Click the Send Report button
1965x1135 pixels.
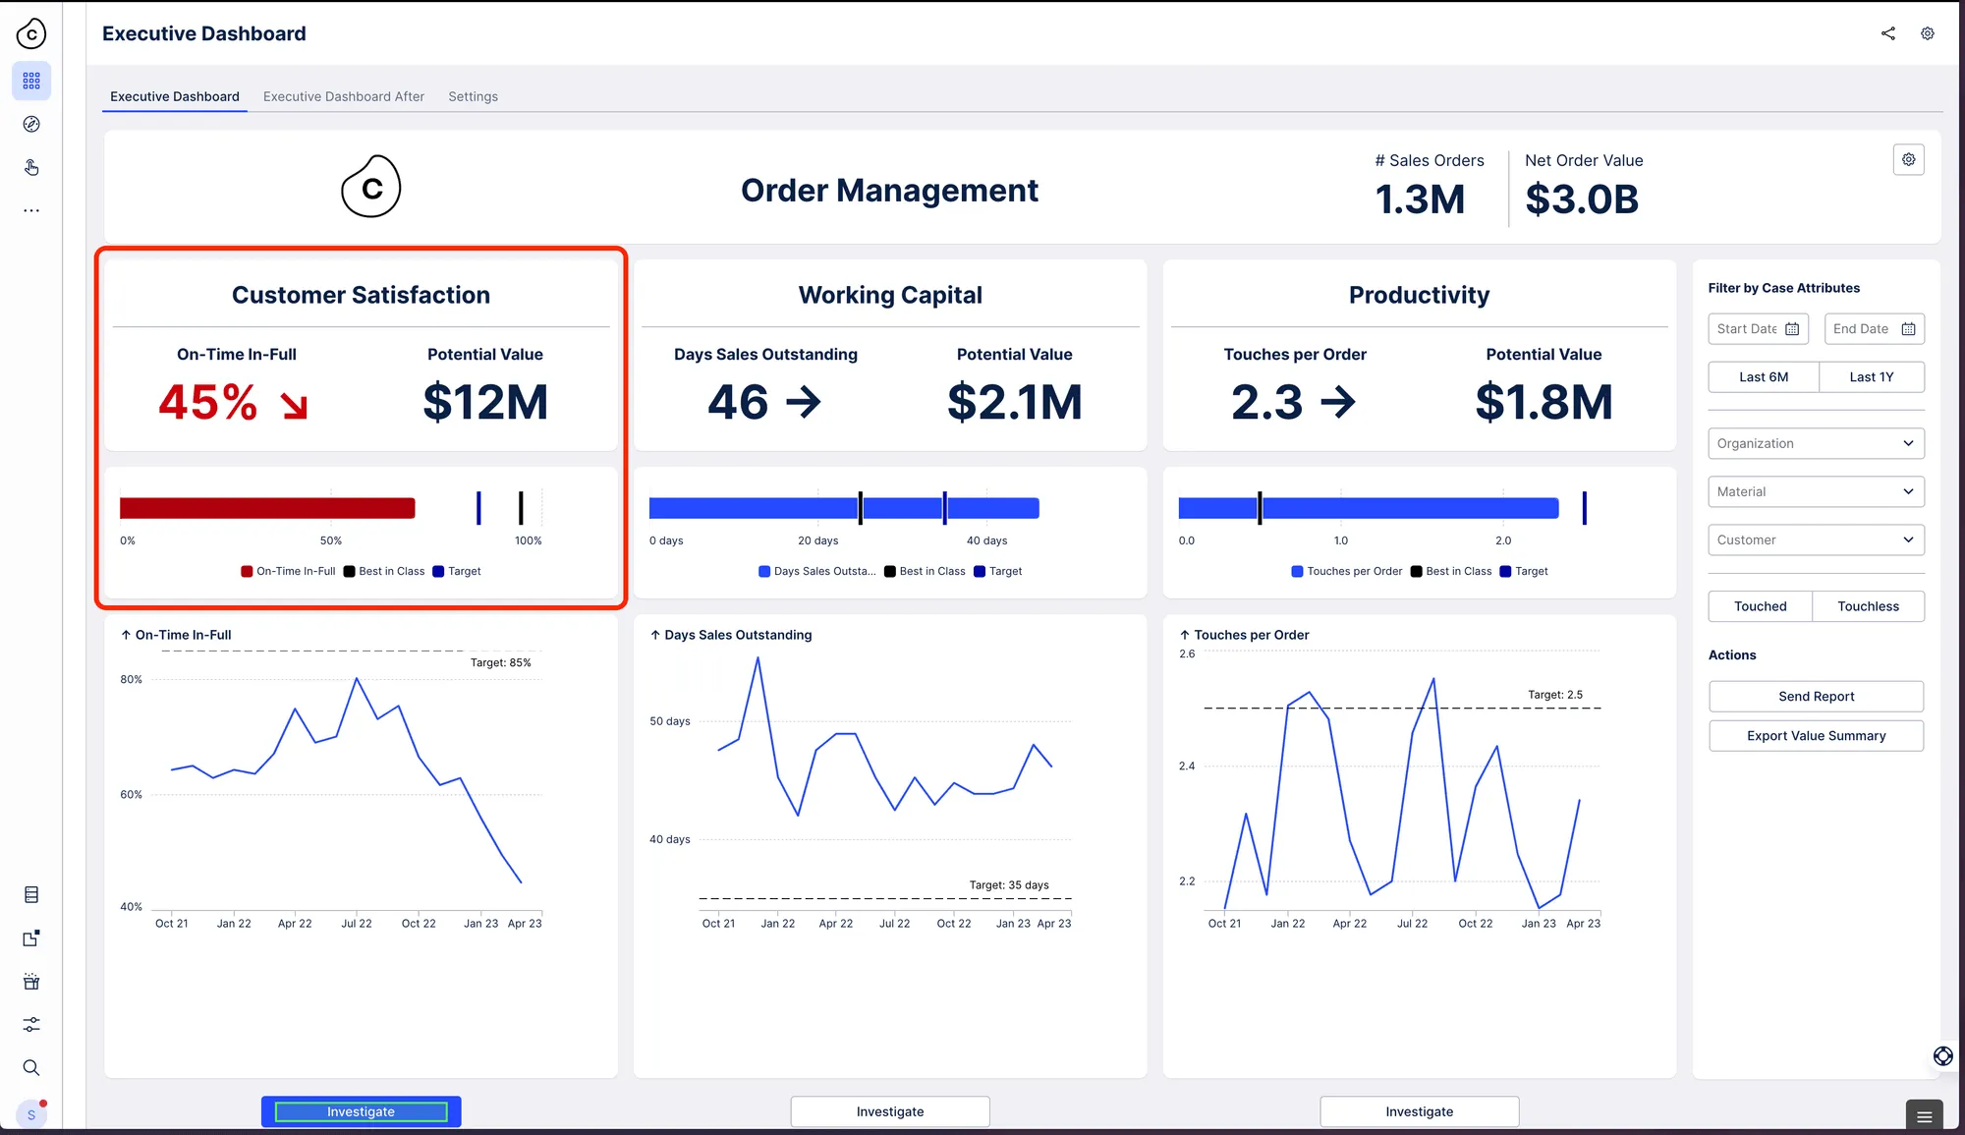point(1816,697)
